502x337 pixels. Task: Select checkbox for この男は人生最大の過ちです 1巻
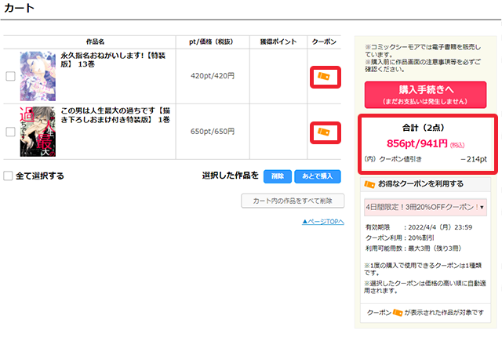[10, 132]
